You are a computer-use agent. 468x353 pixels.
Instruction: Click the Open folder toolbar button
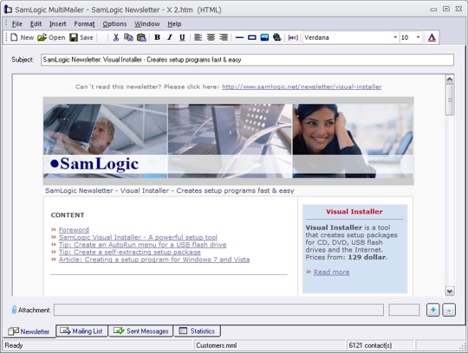(51, 37)
